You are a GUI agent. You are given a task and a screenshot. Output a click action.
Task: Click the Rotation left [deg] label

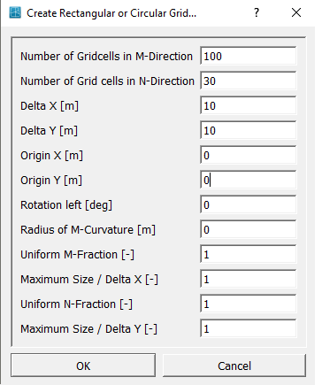66,205
